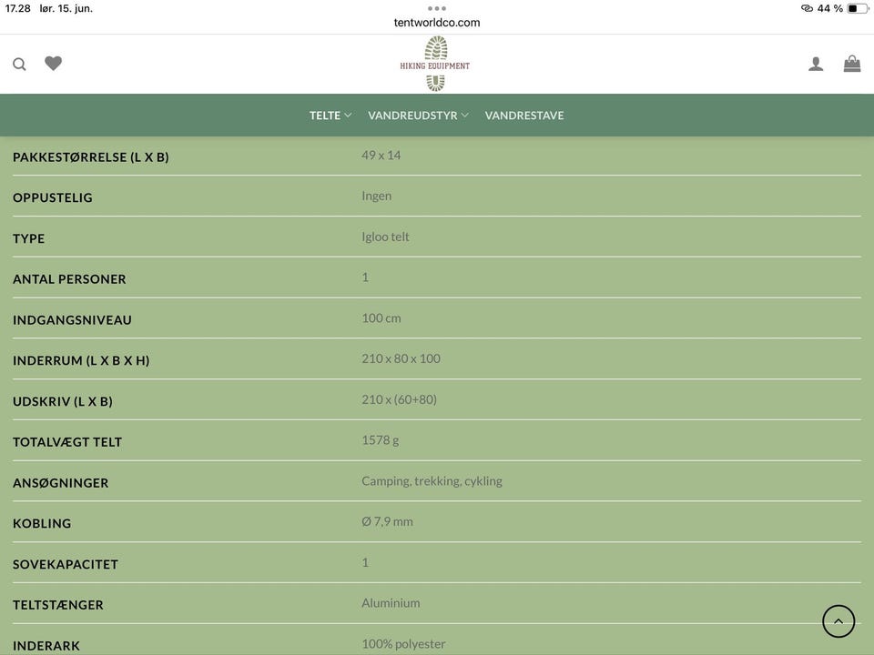Open the user account icon
This screenshot has height=655, width=874.
pos(816,64)
